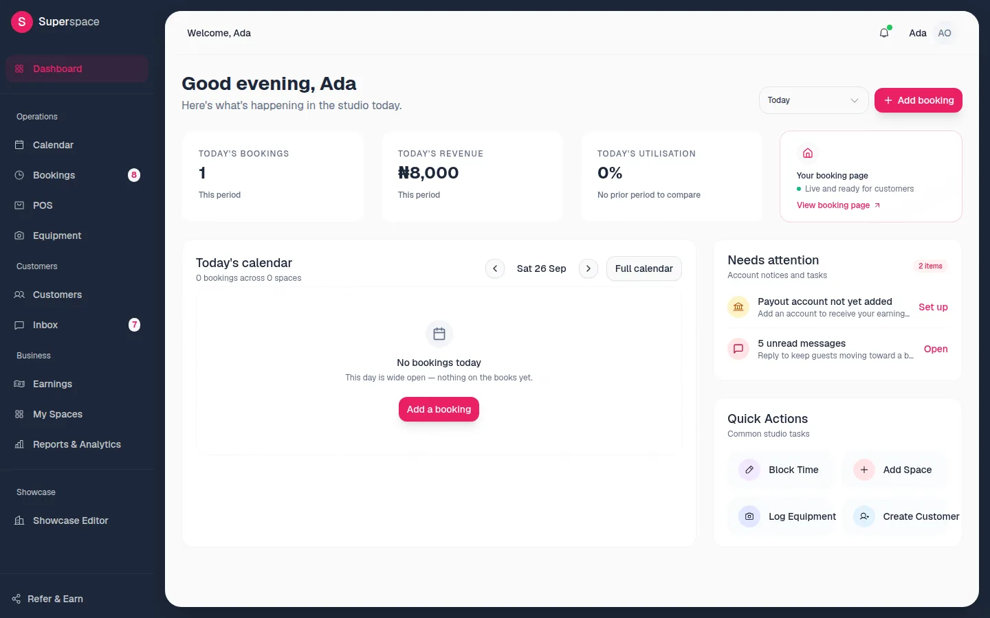Go to the POS section

click(77, 205)
